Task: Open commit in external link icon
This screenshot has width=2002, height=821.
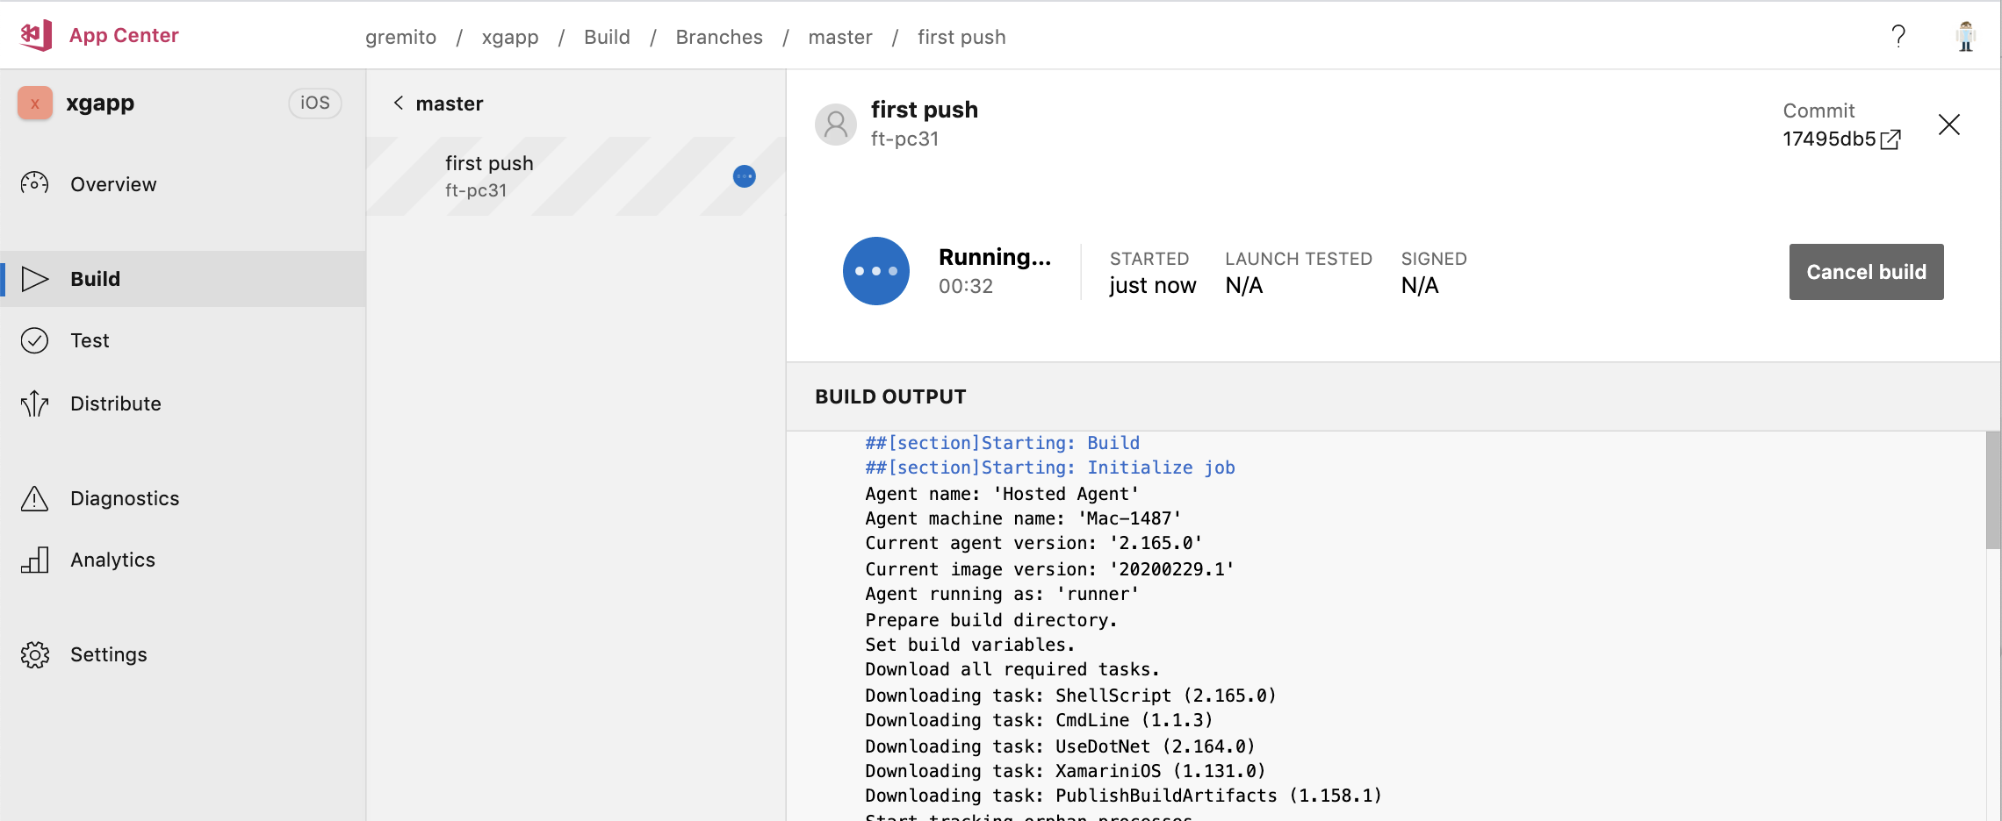Action: click(1890, 139)
